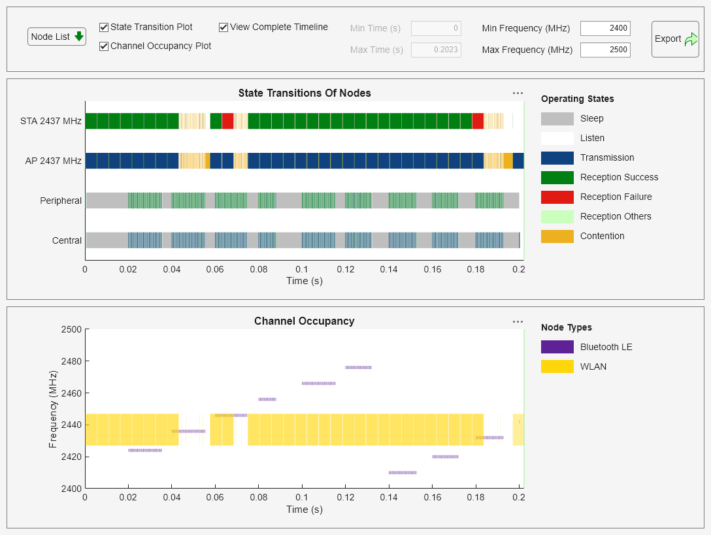Select the Min Frequency value field
Image resolution: width=711 pixels, height=535 pixels.
click(x=605, y=28)
